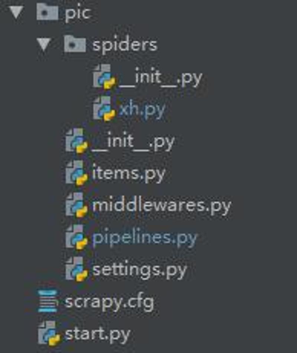Select the pic folder label
Viewport: 297px width, 353px height.
pos(78,13)
